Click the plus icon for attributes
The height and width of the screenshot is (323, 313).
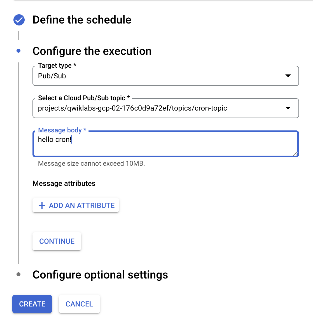42,205
